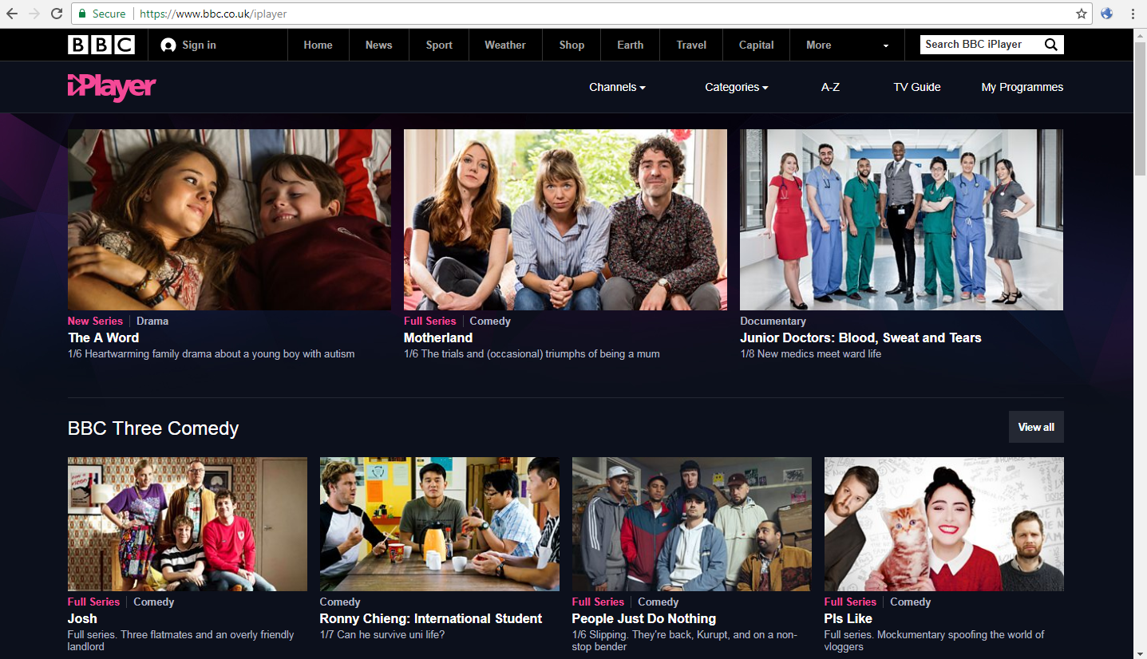Viewport: 1147px width, 659px height.
Task: Open the Shop link
Action: [572, 45]
